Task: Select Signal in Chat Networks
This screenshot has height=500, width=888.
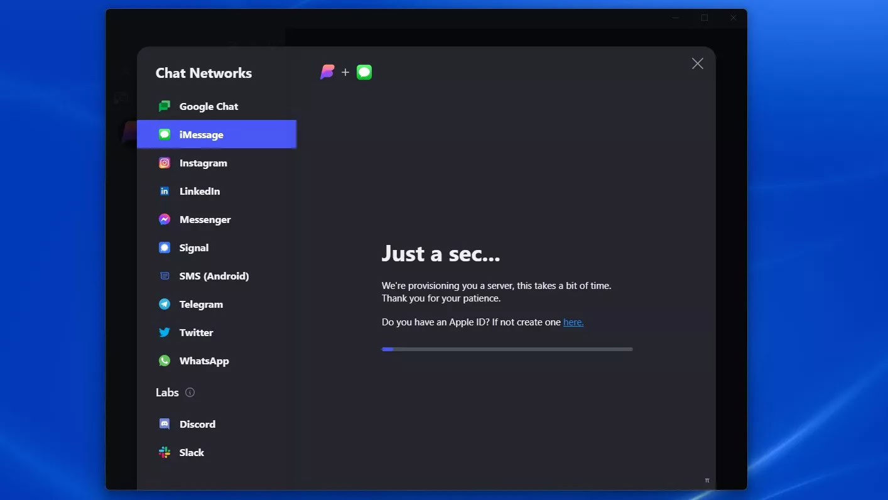Action: (217, 247)
